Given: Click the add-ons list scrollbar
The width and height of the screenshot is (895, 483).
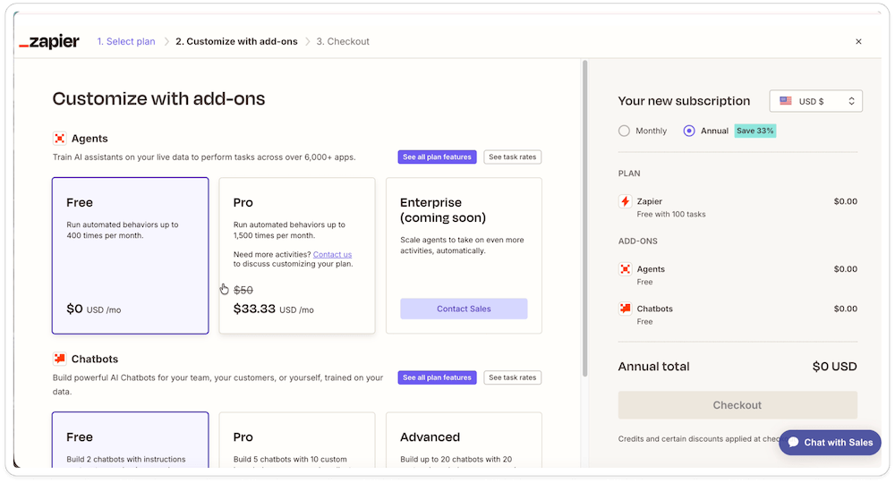Looking at the screenshot, I should point(584,218).
